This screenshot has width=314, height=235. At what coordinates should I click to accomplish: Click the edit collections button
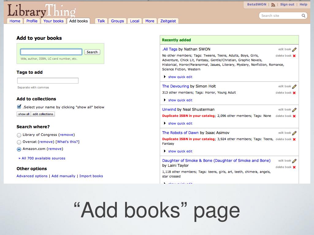click(x=43, y=114)
